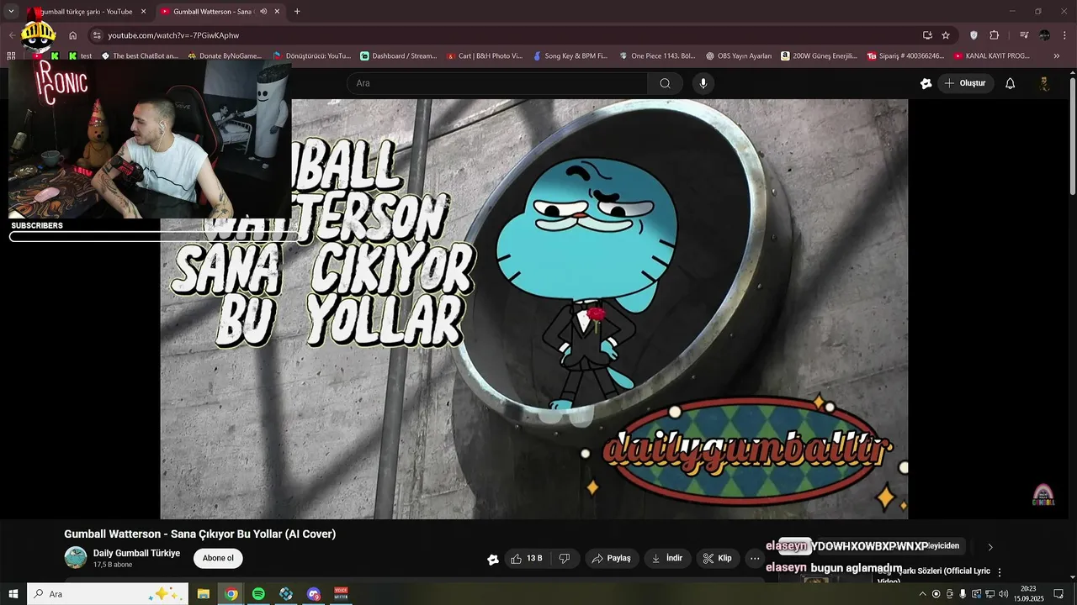Submit search with the magnifier button
Viewport: 1077px width, 605px height.
click(665, 83)
